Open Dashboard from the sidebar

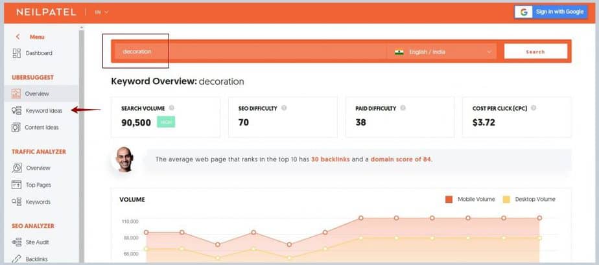coord(39,53)
